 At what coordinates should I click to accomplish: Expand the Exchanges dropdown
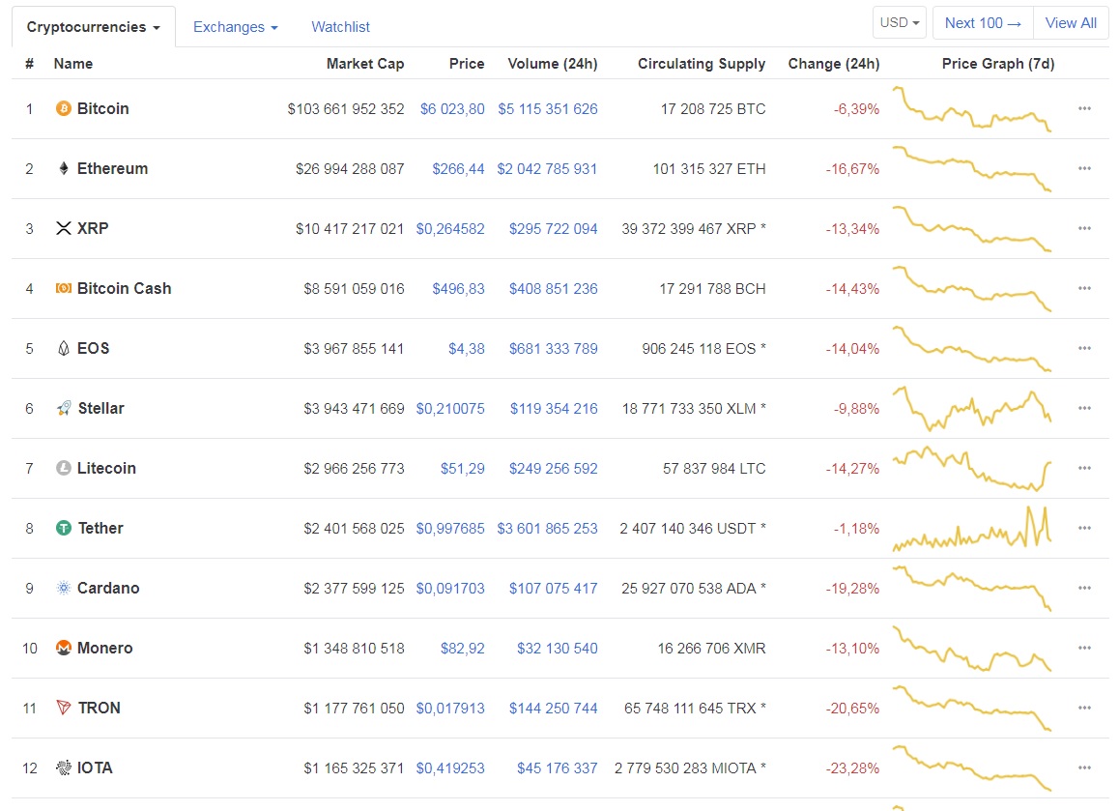point(236,27)
